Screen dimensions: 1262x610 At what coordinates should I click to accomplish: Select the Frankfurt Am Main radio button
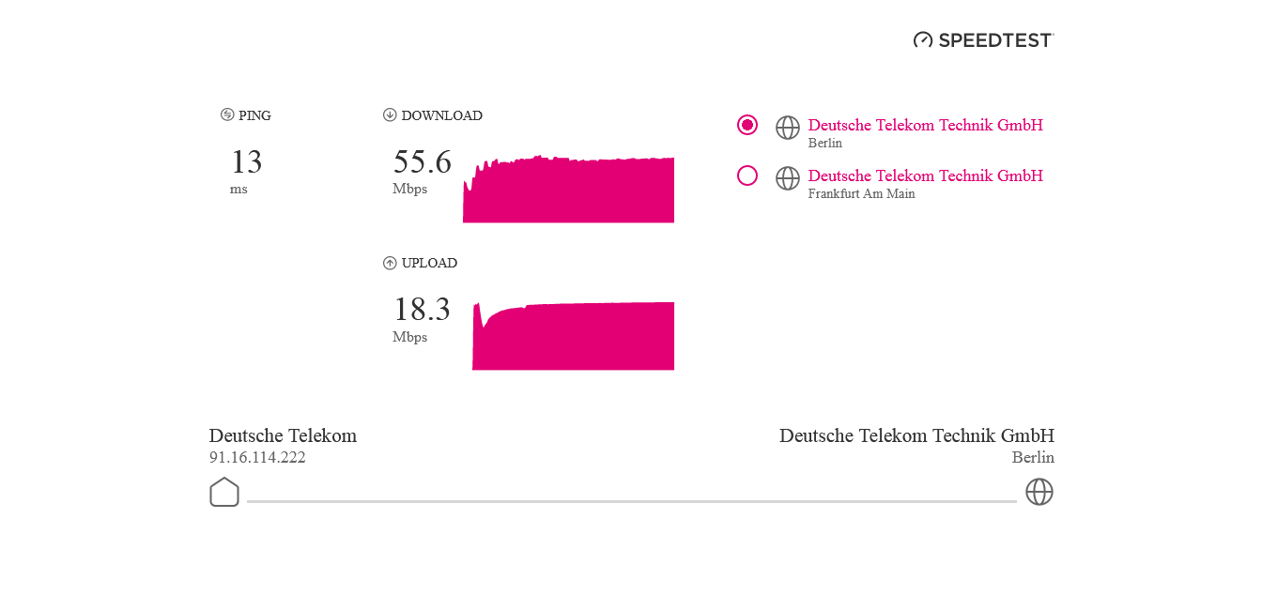[x=747, y=175]
